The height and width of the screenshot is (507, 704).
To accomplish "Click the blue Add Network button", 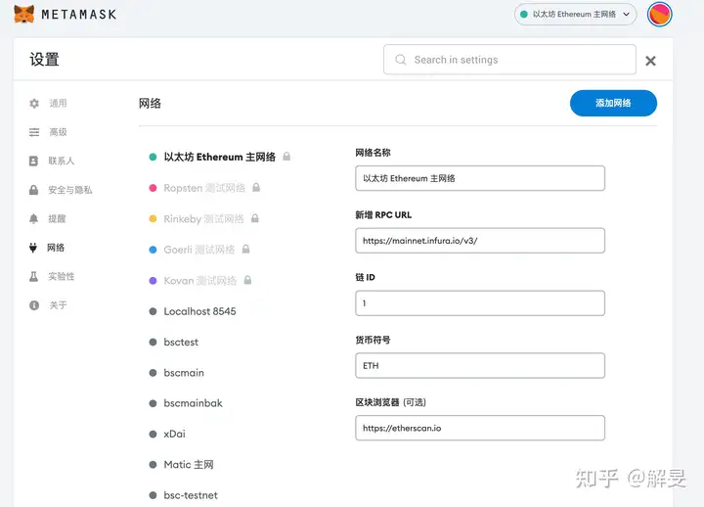I will 613,103.
